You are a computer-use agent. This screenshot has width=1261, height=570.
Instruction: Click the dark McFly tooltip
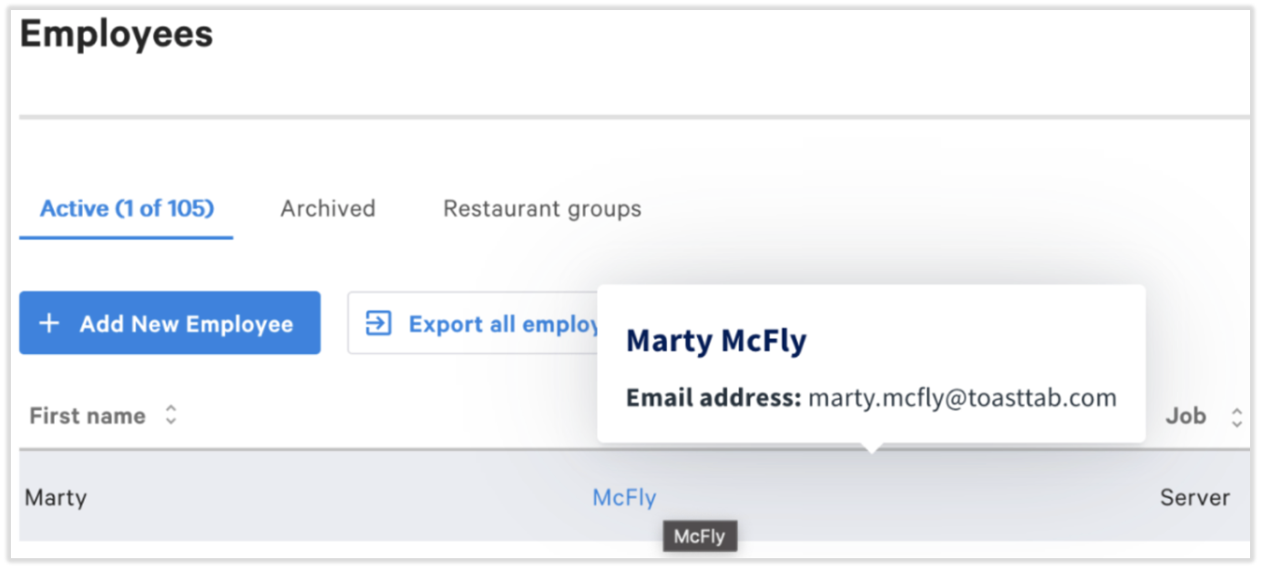[699, 536]
